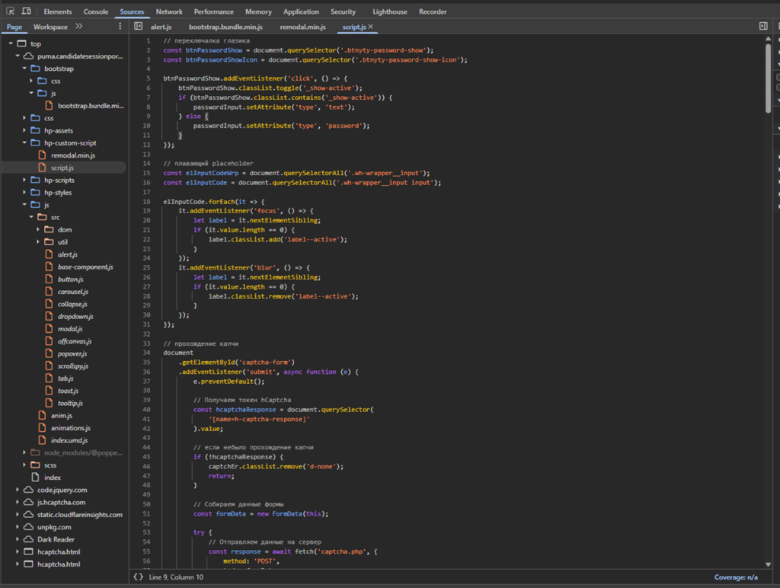
Task: Collapse the hp-custom-script folder arrow
Action: pyautogui.click(x=24, y=142)
